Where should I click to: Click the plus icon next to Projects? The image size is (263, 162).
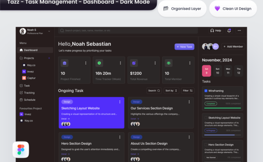pos(49,58)
